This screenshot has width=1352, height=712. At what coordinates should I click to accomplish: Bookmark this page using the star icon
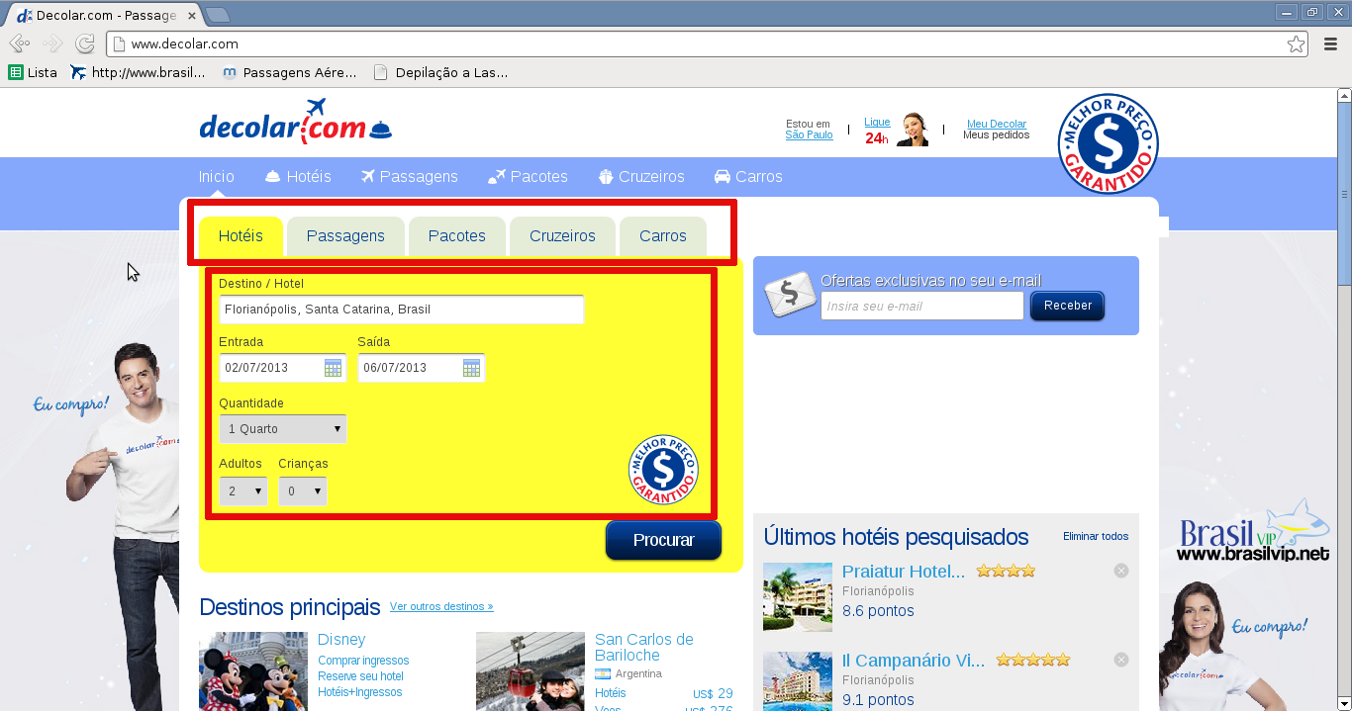(1296, 44)
